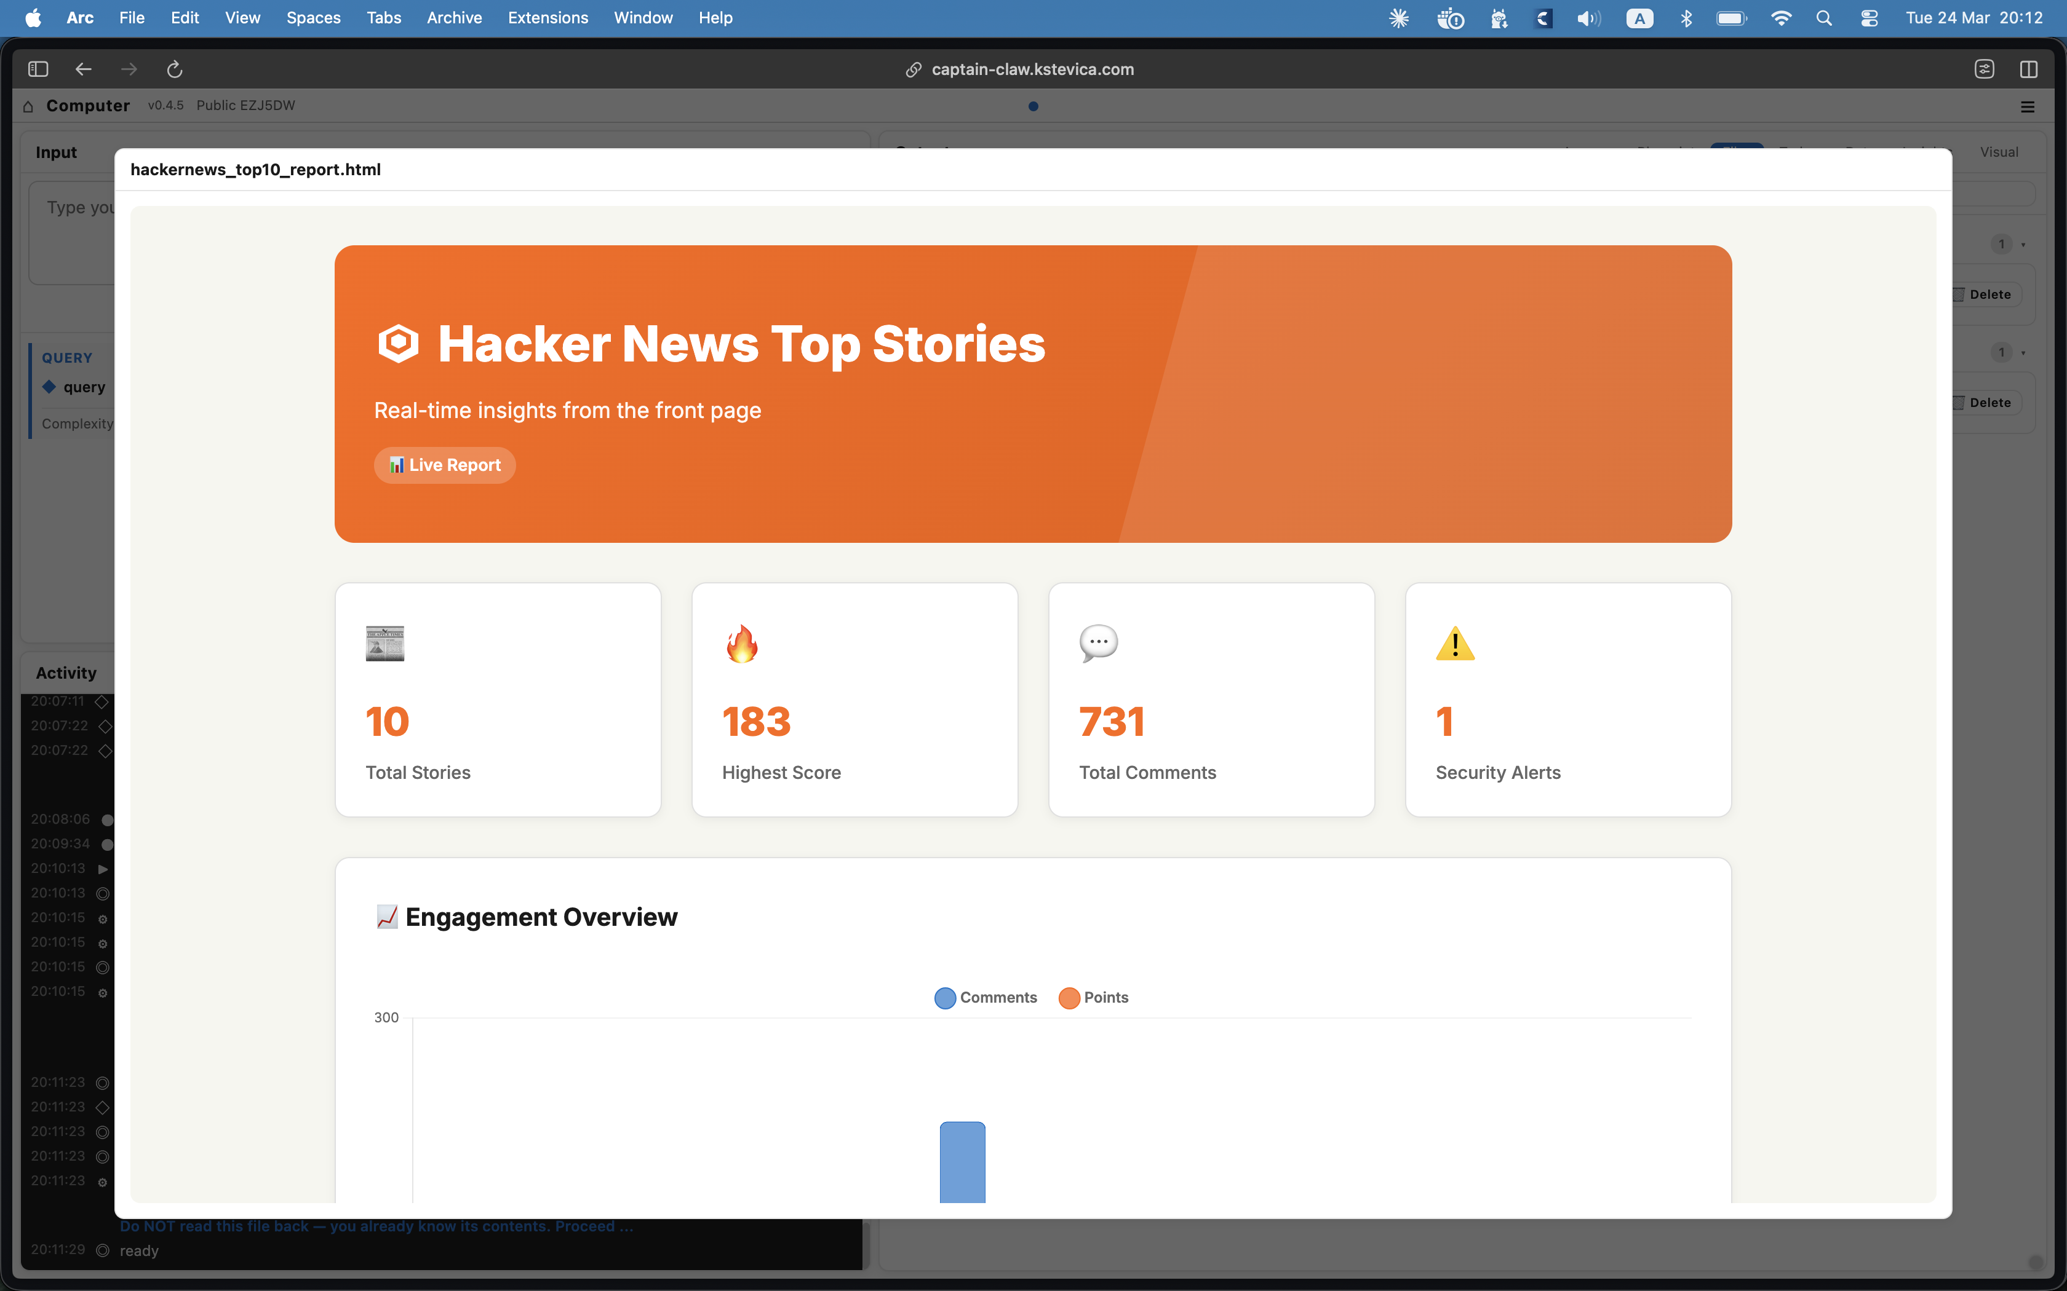Open the File menu
This screenshot has width=2067, height=1291.
pyautogui.click(x=132, y=18)
